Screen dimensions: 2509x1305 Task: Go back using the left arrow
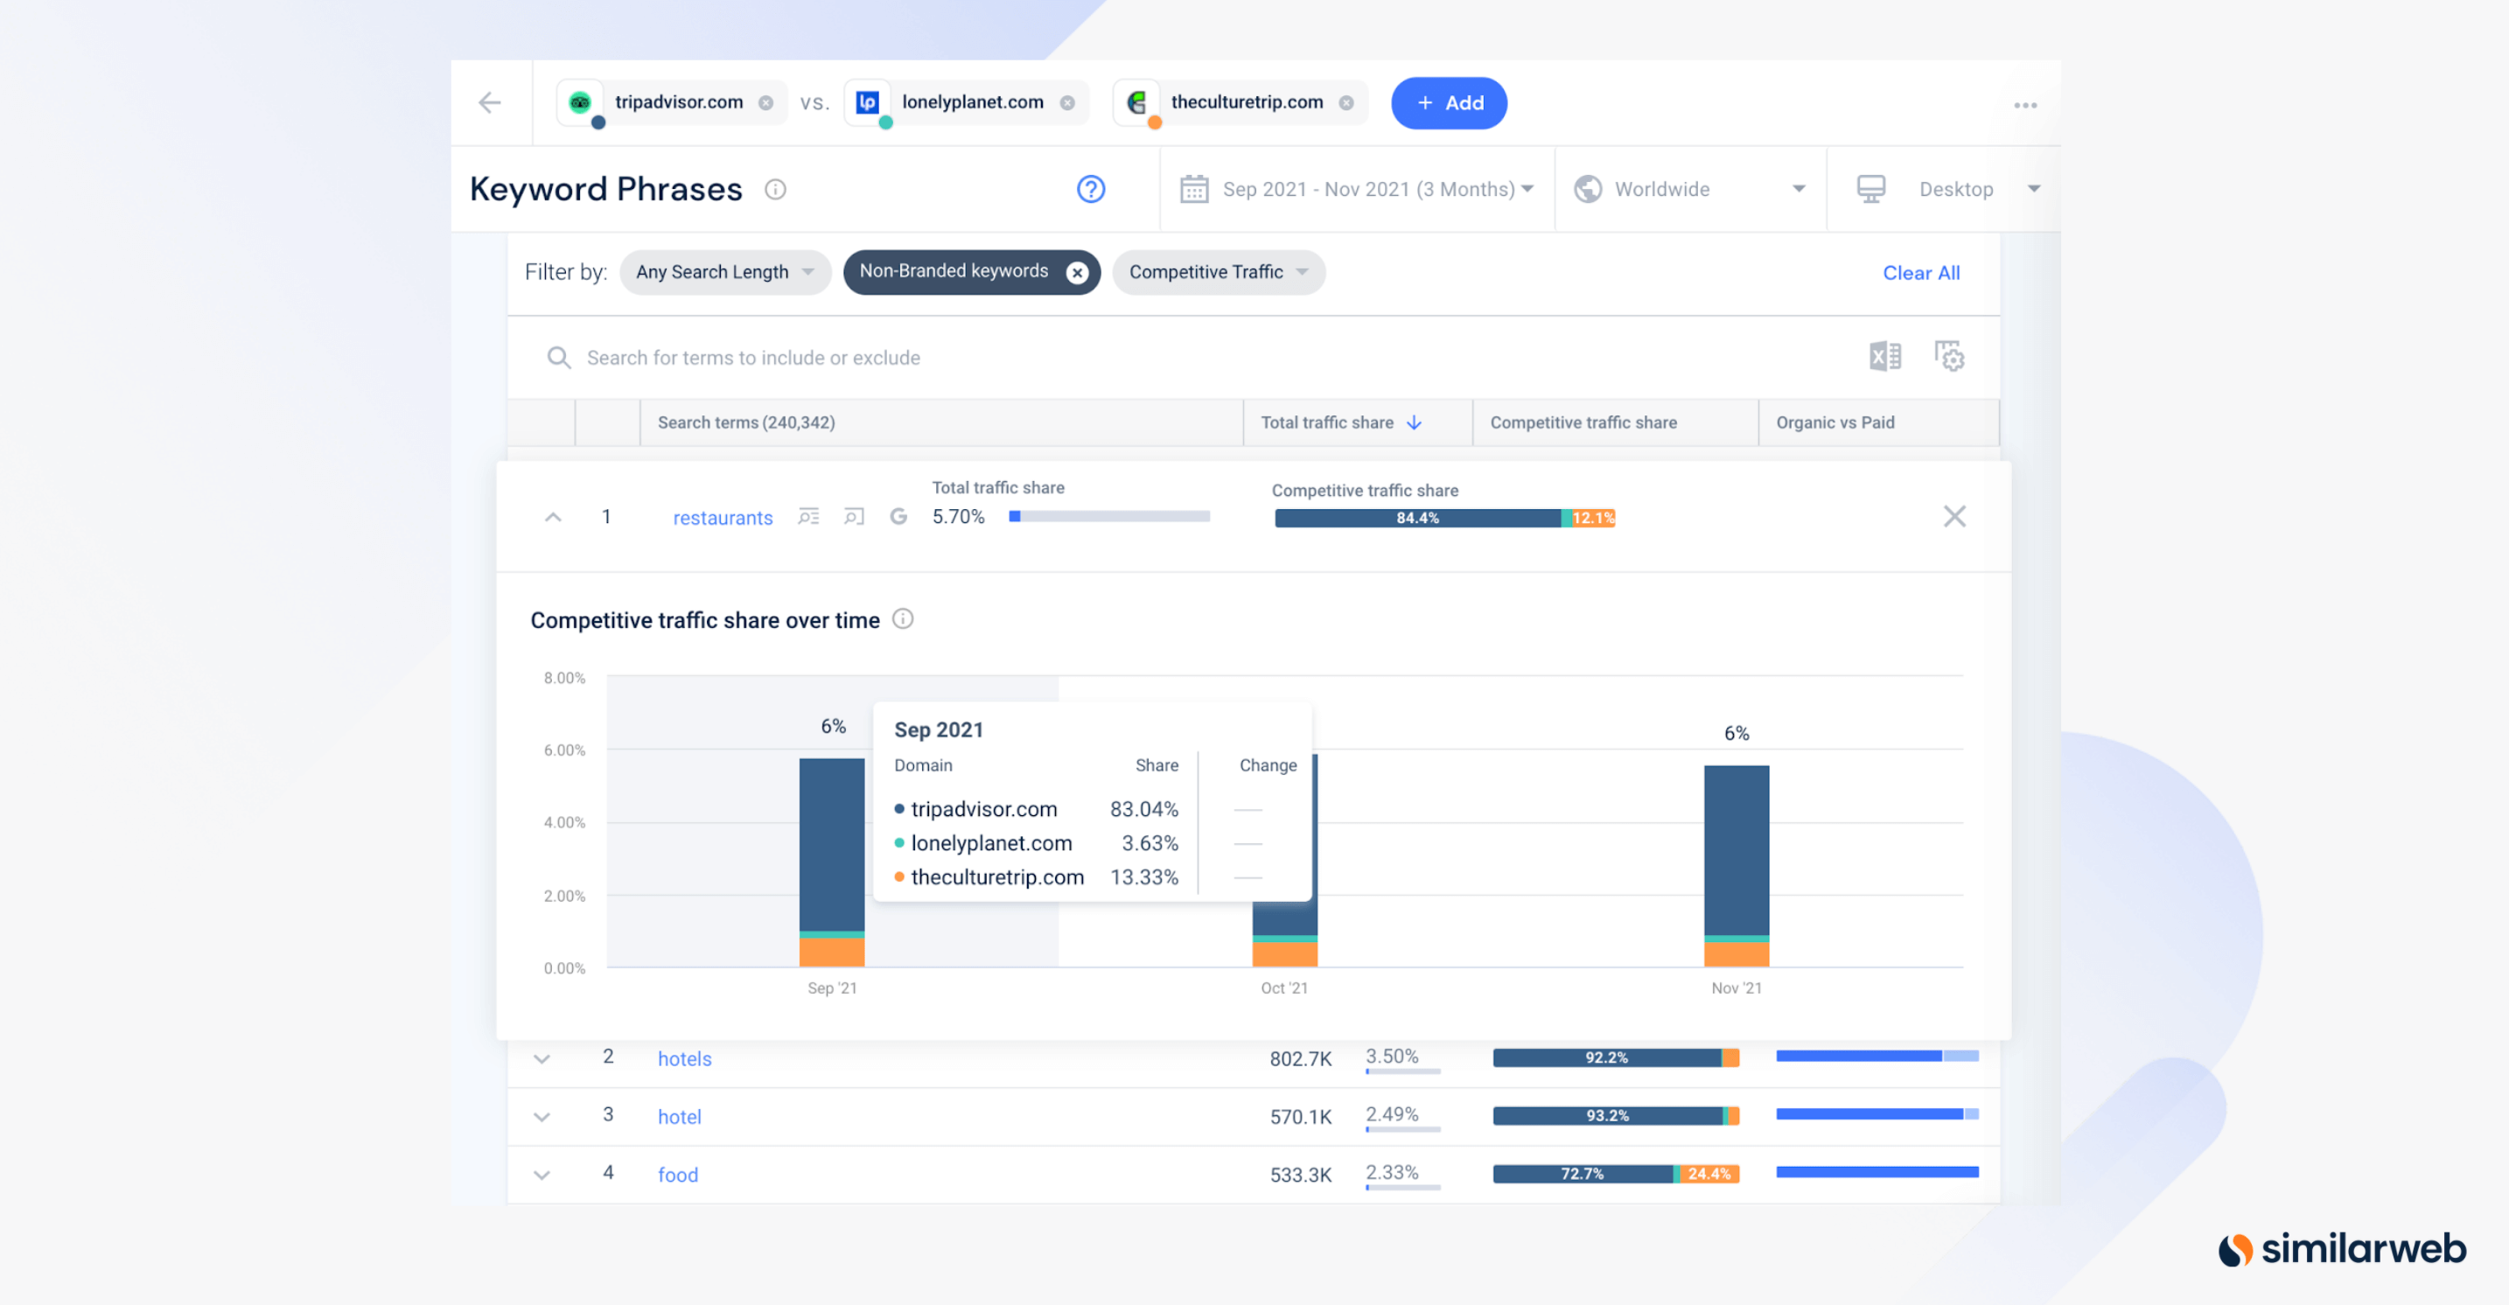(490, 102)
